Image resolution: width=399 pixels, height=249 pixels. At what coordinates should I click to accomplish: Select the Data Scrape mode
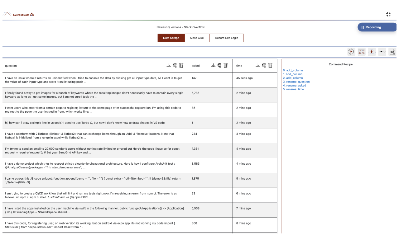click(x=171, y=38)
